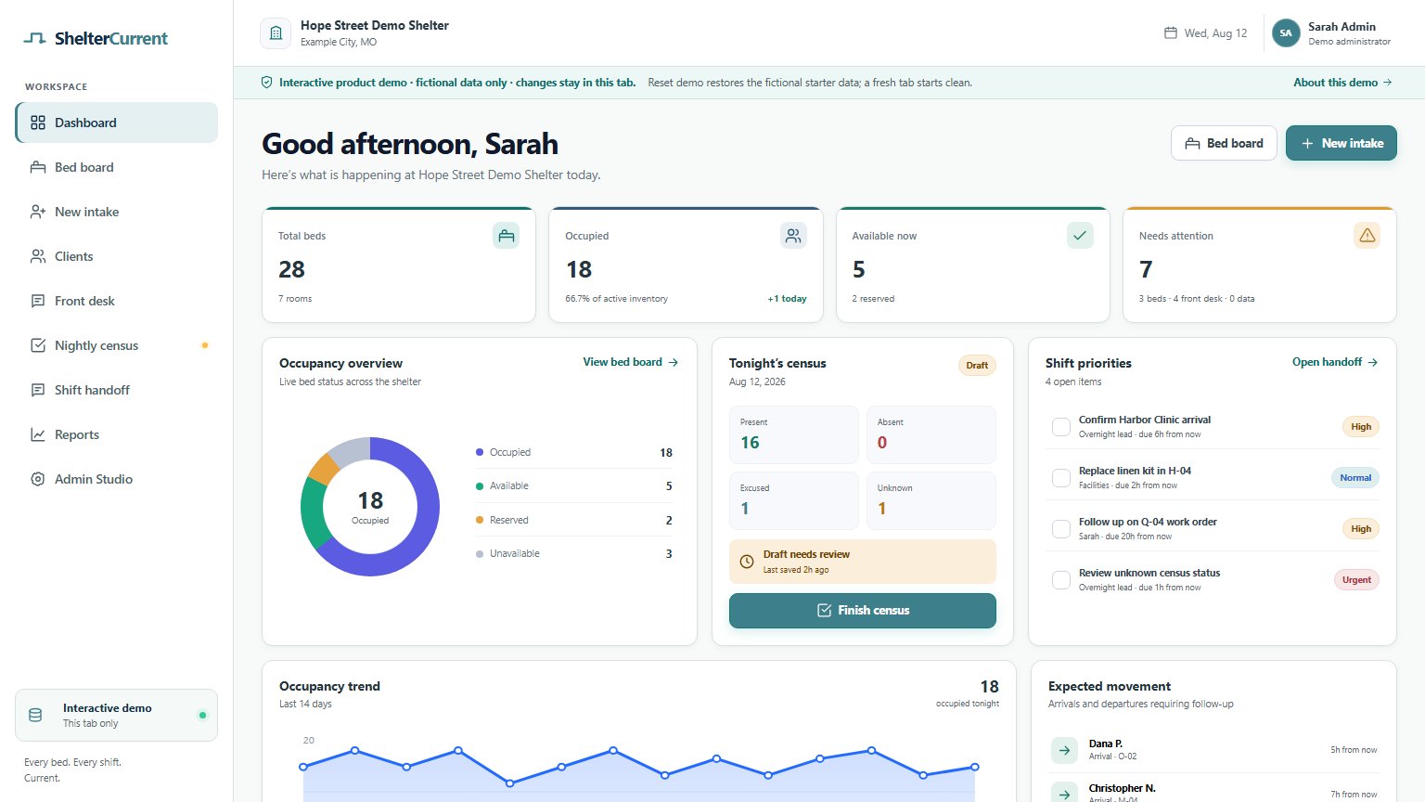Open Admin Studio from the sidebar

tap(117, 479)
